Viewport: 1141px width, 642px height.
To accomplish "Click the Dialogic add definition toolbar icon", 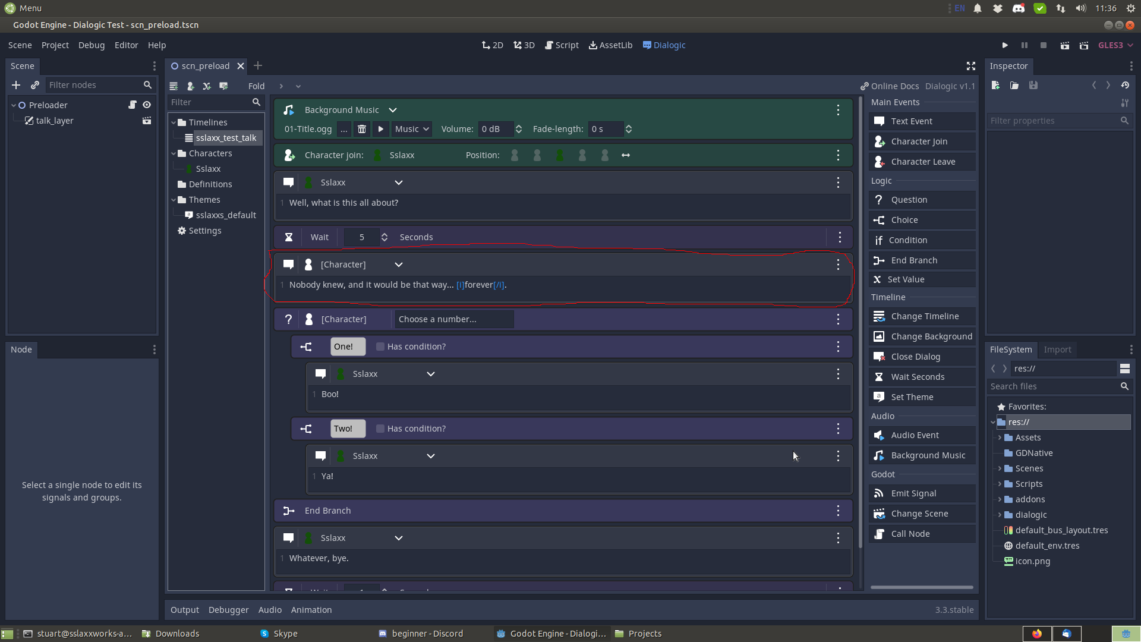I will click(x=207, y=86).
